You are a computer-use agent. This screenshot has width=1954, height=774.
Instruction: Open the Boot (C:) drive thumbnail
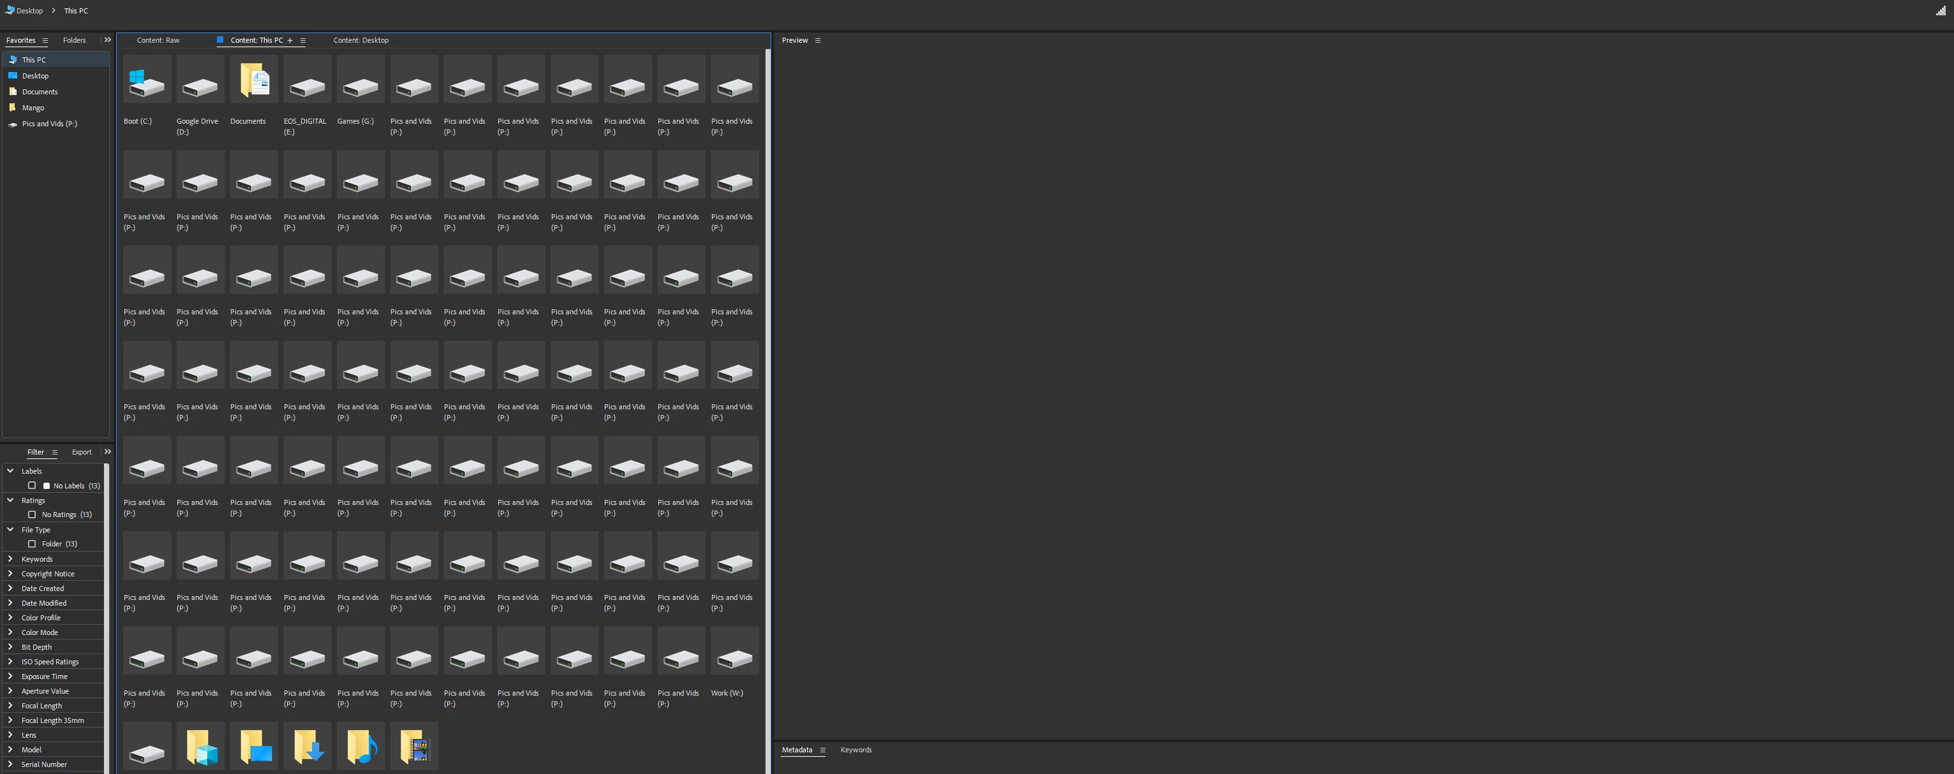tap(146, 80)
